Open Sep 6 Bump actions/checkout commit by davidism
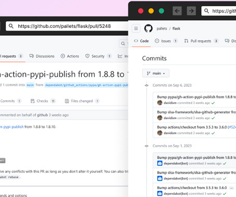The height and width of the screenshot is (197, 236). tap(192, 127)
